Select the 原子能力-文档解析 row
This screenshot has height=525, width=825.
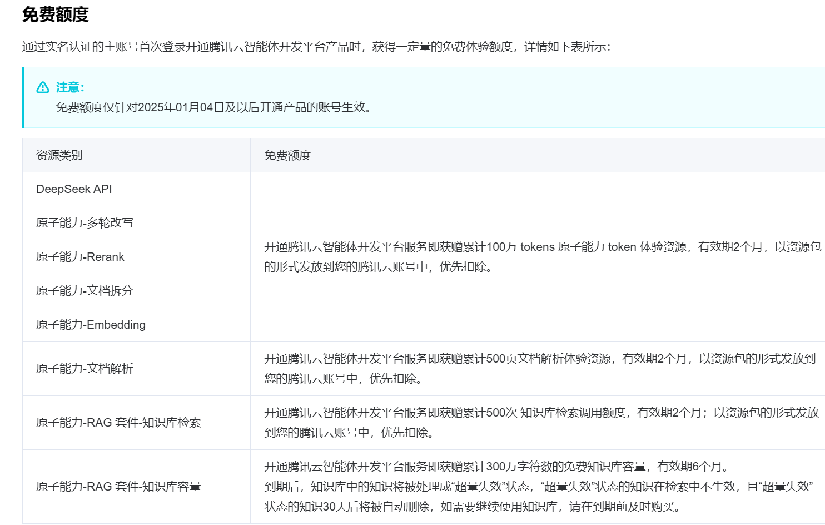(x=136, y=369)
